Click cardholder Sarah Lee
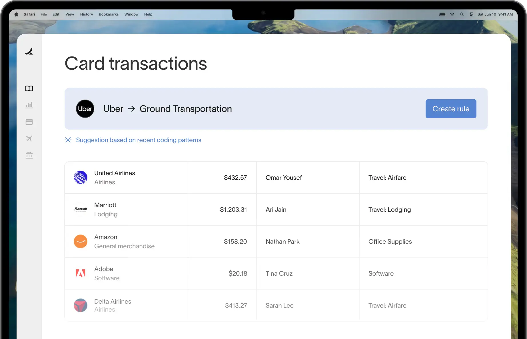Viewport: 527px width, 339px height. click(x=280, y=305)
